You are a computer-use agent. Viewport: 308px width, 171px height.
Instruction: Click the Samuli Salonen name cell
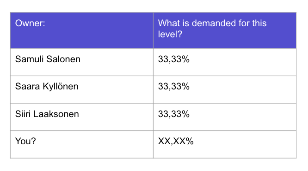[82, 62]
